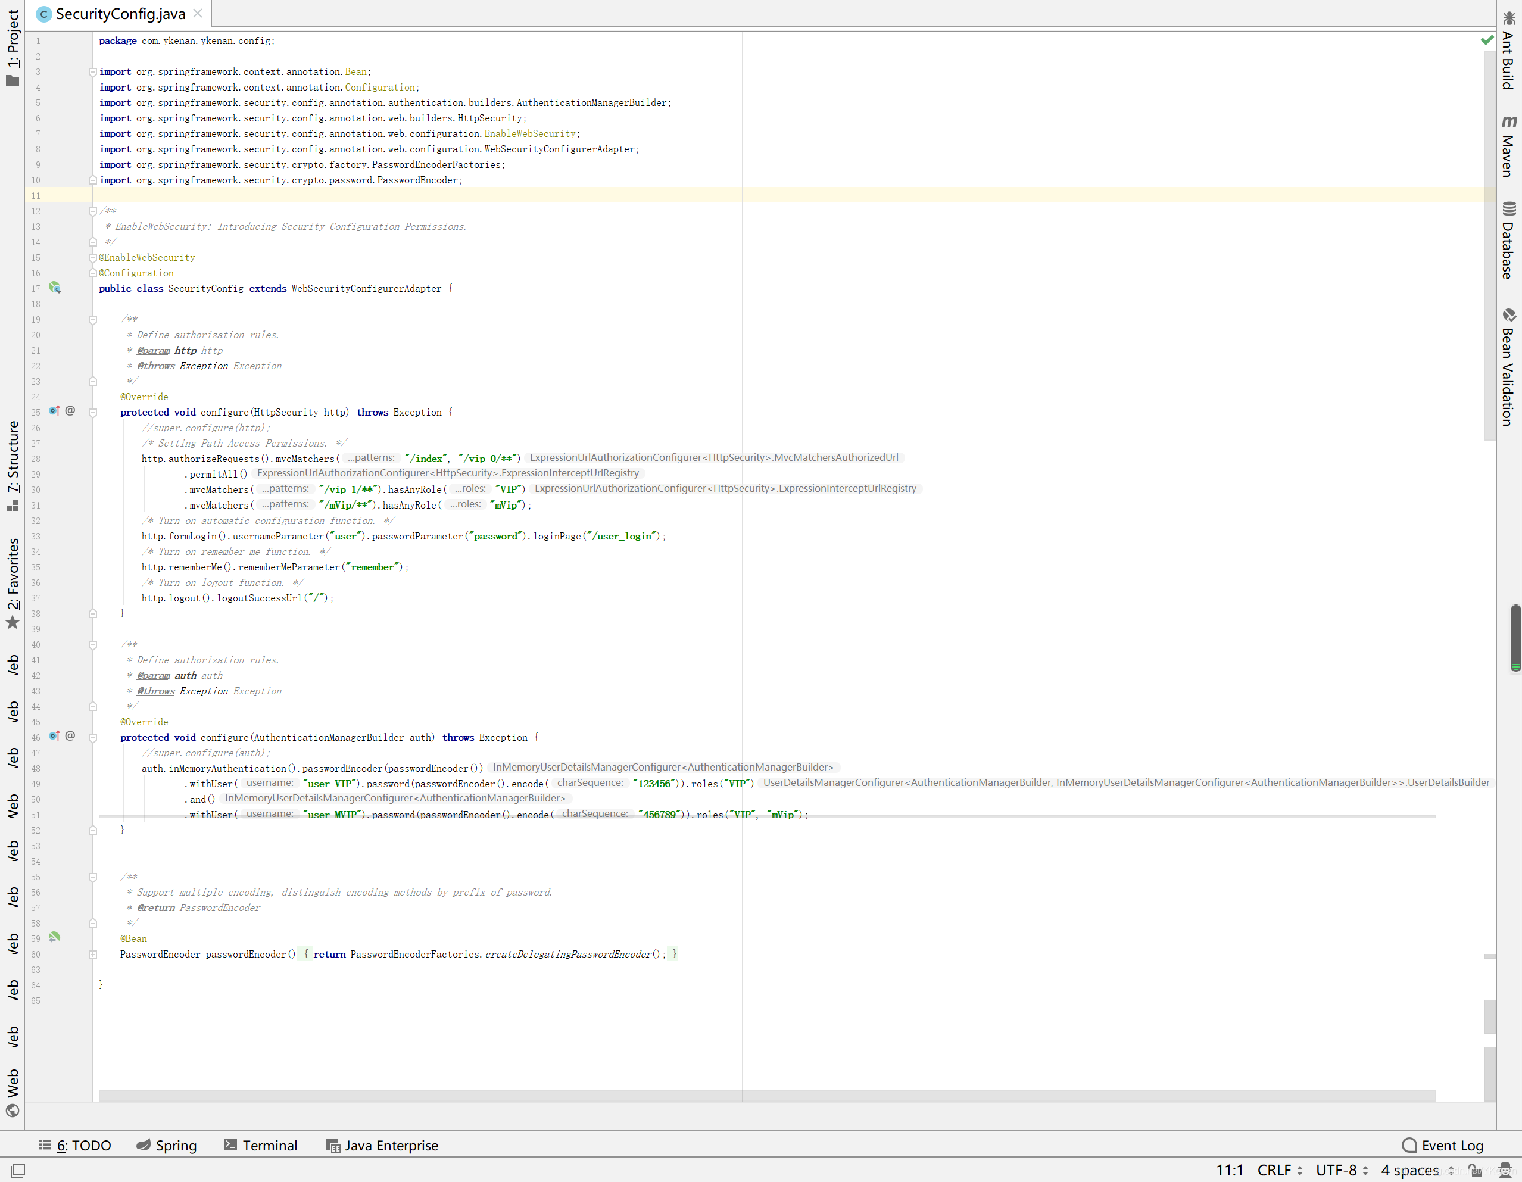Click createDelegatingPasswordEncoder on line 60
Image resolution: width=1522 pixels, height=1182 pixels.
pyautogui.click(x=568, y=954)
